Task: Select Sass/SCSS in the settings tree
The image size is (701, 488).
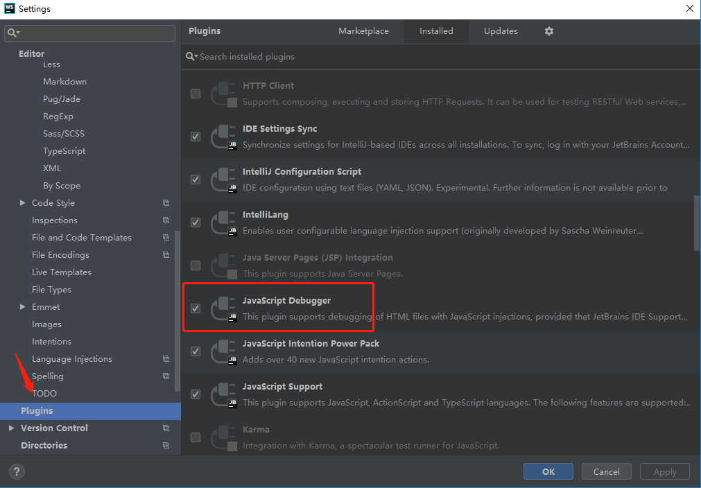Action: click(64, 134)
